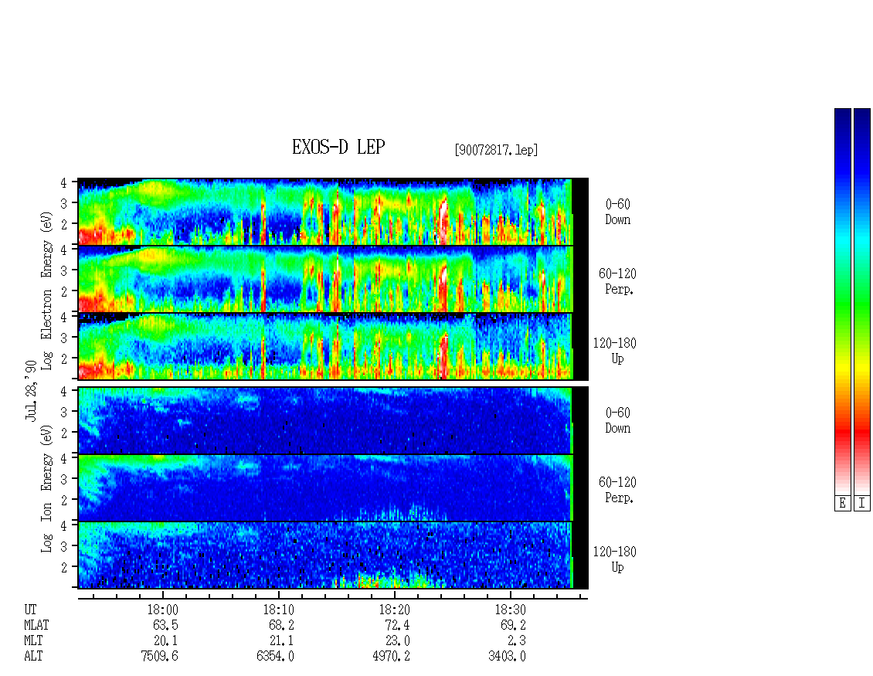Click the MLAT value '68.2'
The height and width of the screenshot is (676, 873).
coord(281,625)
